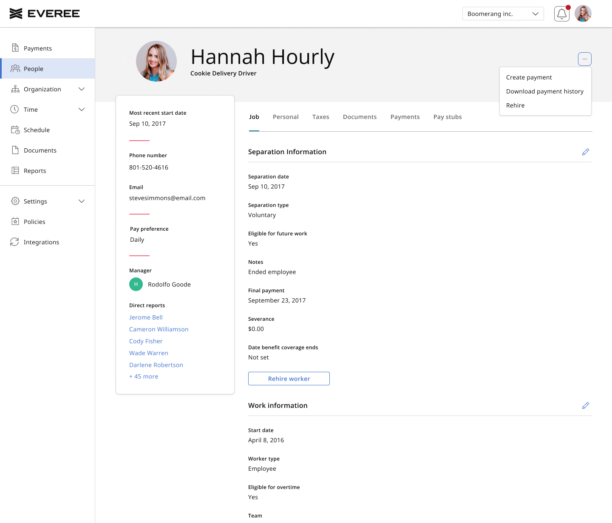Switch to the Documents profile tab
This screenshot has height=523, width=612.
[x=360, y=117]
